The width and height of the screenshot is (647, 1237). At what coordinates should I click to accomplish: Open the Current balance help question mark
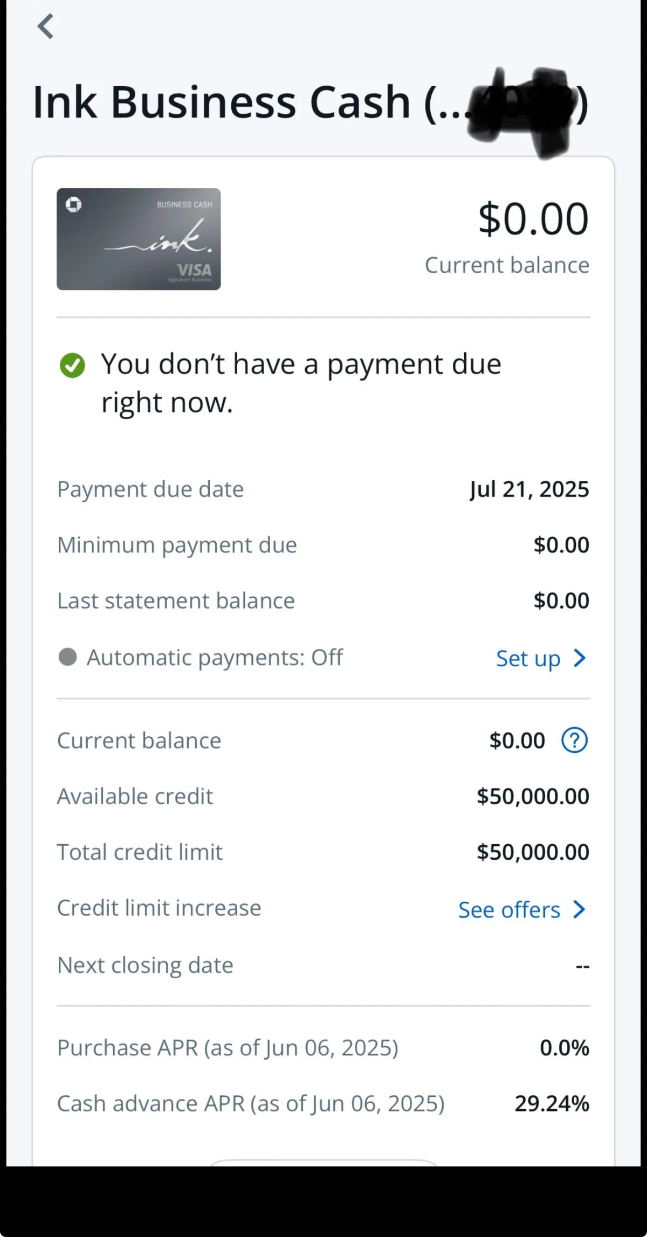(574, 740)
